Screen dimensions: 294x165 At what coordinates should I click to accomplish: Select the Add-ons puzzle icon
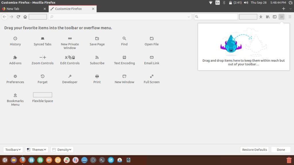click(15, 57)
